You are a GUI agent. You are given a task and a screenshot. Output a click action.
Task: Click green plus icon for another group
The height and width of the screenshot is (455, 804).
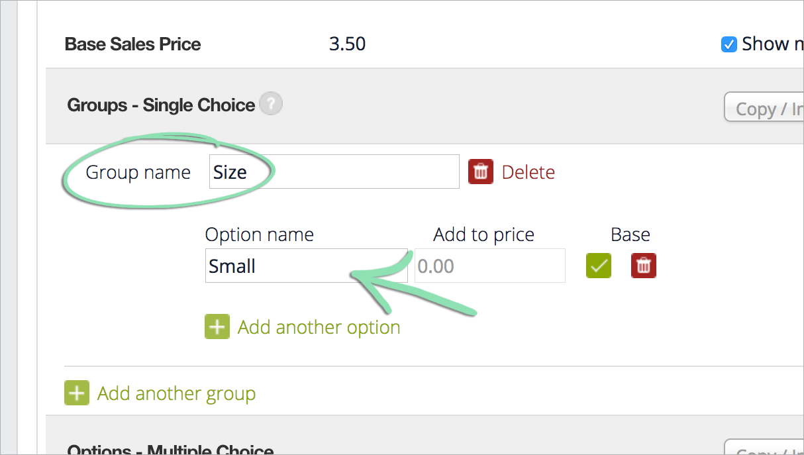(x=77, y=393)
